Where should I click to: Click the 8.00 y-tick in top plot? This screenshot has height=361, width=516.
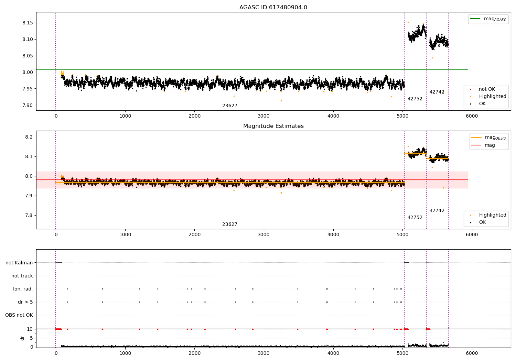click(x=28, y=73)
